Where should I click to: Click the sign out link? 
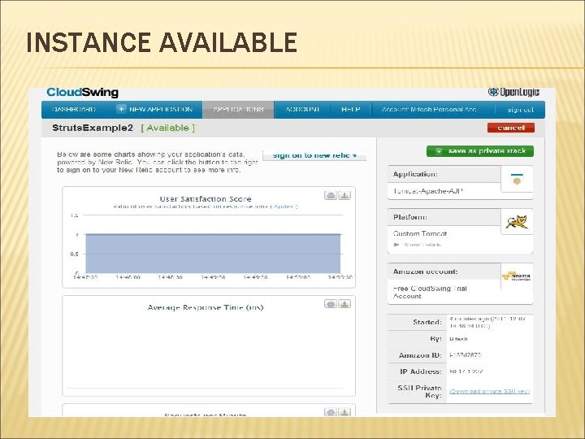(520, 110)
